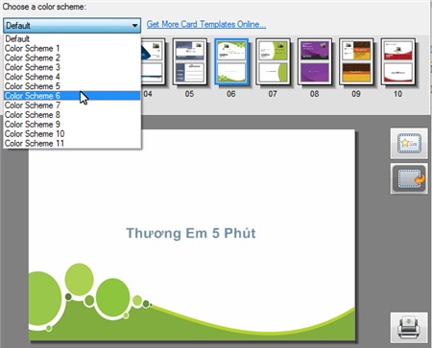The height and width of the screenshot is (348, 432).
Task: Select card template thumbnail 07
Action: pos(273,61)
